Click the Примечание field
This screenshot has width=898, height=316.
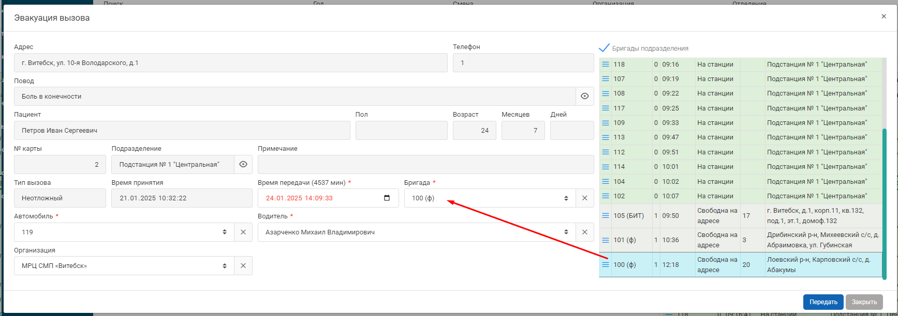point(426,165)
